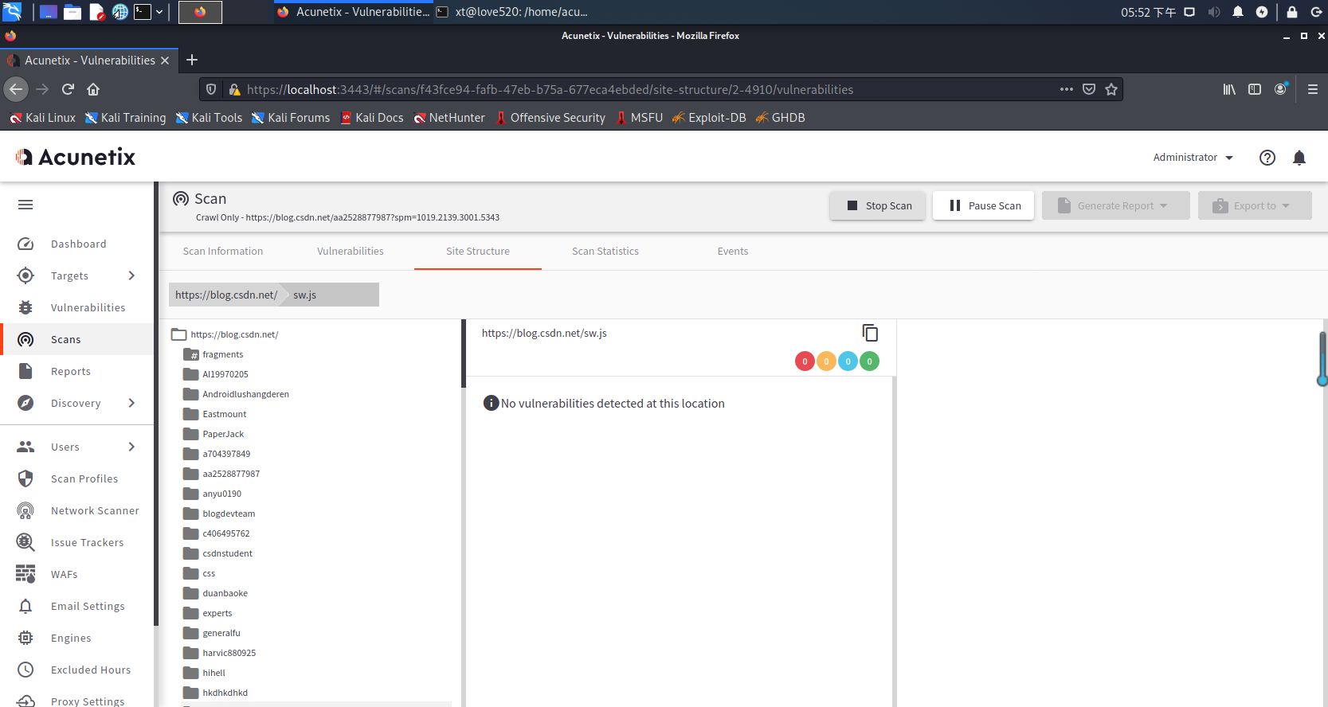Image resolution: width=1328 pixels, height=707 pixels.
Task: Click the panel clock showing 05:52
Action: click(1148, 12)
